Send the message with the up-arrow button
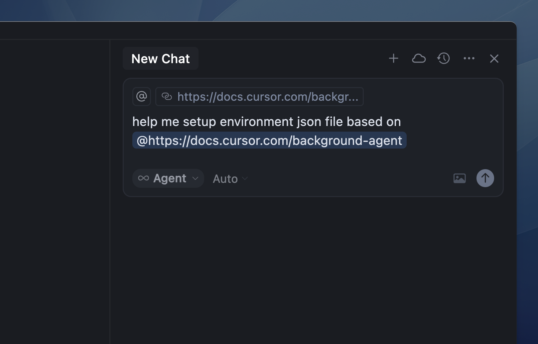Image resolution: width=538 pixels, height=344 pixels. [485, 178]
